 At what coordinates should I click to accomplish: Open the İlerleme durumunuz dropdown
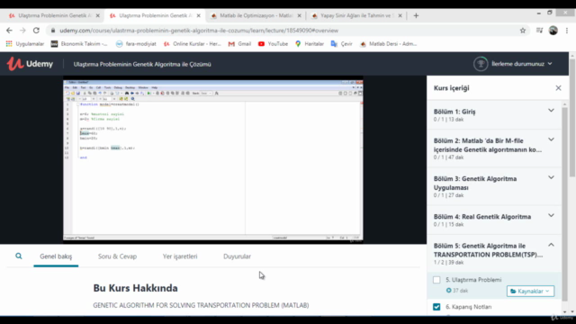521,64
